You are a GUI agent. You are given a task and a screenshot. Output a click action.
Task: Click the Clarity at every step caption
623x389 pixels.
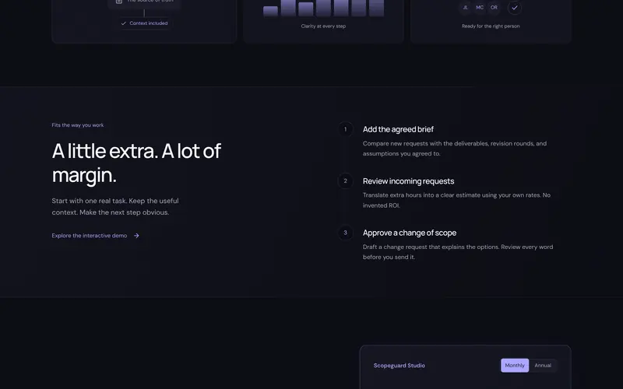(323, 26)
